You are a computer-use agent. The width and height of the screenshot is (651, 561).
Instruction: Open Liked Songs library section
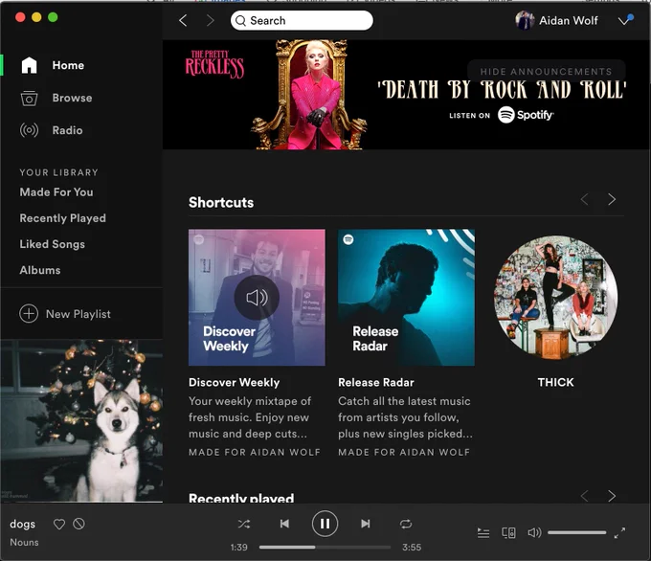point(53,244)
